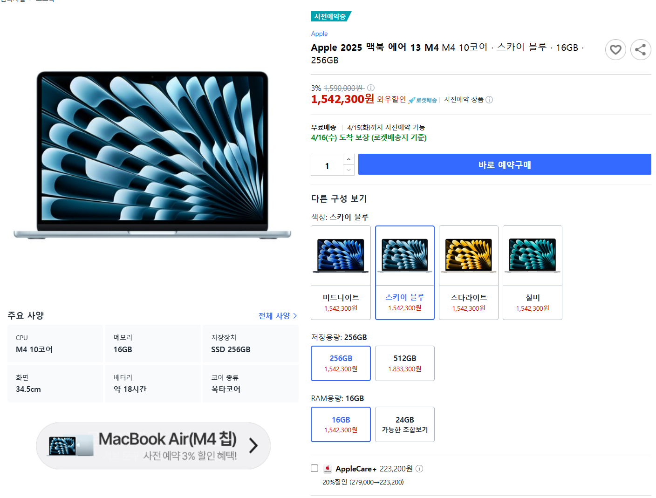Image resolution: width=656 pixels, height=498 pixels.
Task: Select 512GB storage option
Action: click(x=405, y=363)
